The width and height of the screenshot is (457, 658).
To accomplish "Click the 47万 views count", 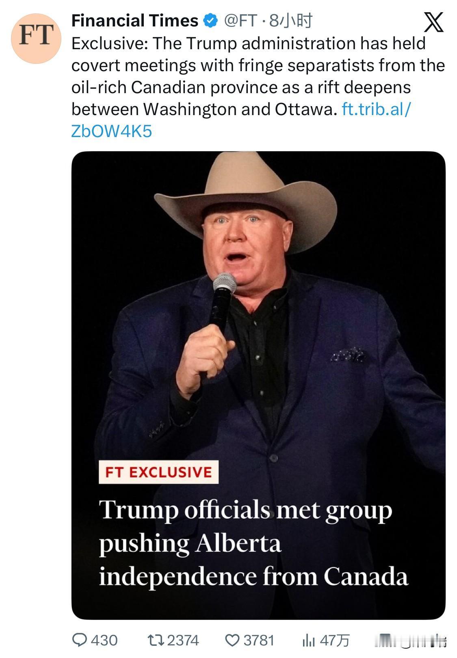I will pyautogui.click(x=335, y=641).
